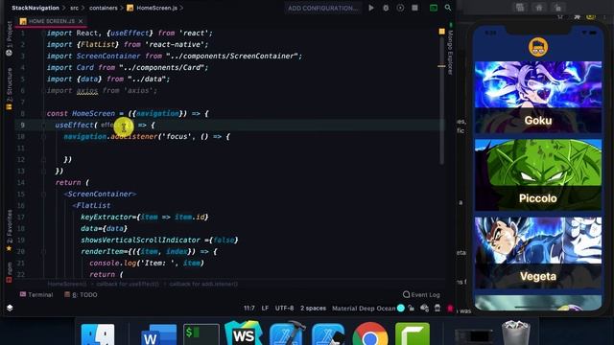Open WebStorm from the Dock
The height and width of the screenshot is (345, 614).
pos(244,333)
